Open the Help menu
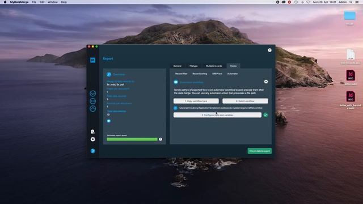This screenshot has height=204, width=363. [64, 2]
